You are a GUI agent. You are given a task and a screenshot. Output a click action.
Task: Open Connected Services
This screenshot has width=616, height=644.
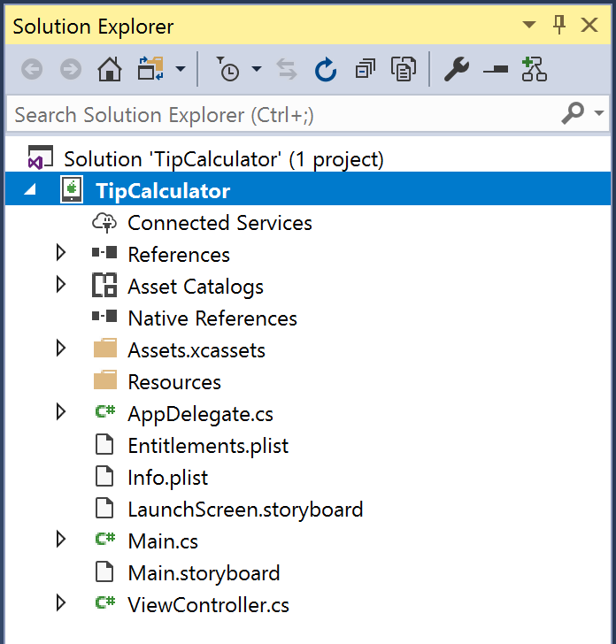(x=219, y=223)
